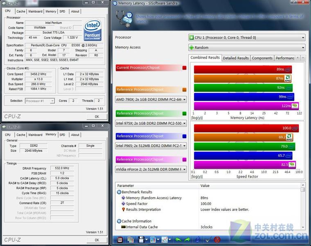The image size is (311, 246).
Task: Click the orange 87ns AMD latency bar
Action: coord(243,78)
